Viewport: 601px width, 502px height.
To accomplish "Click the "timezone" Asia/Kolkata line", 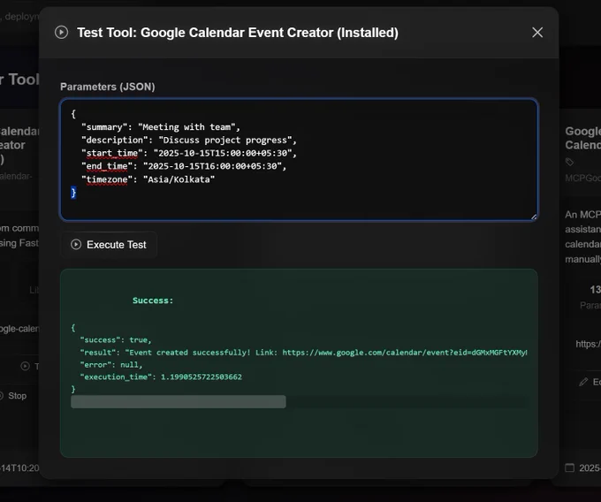I will (148, 179).
